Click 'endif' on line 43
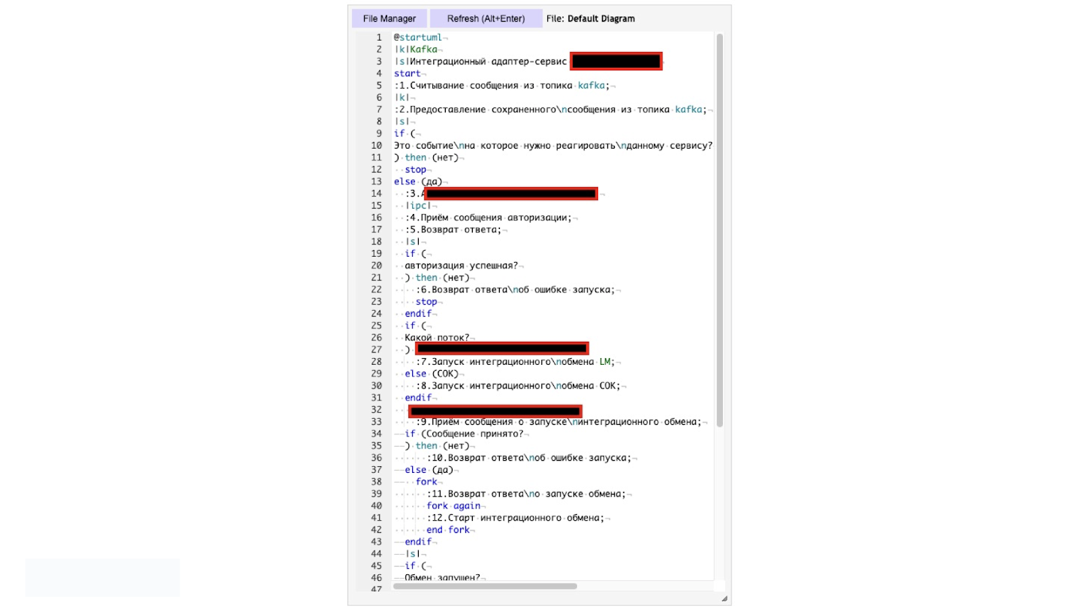 pos(418,542)
